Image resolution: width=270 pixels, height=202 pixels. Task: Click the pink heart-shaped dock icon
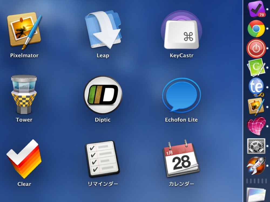click(256, 126)
